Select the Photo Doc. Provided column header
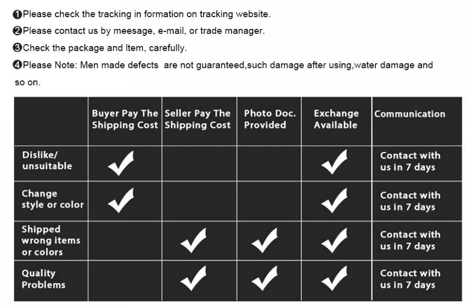471x306 pixels. point(270,119)
